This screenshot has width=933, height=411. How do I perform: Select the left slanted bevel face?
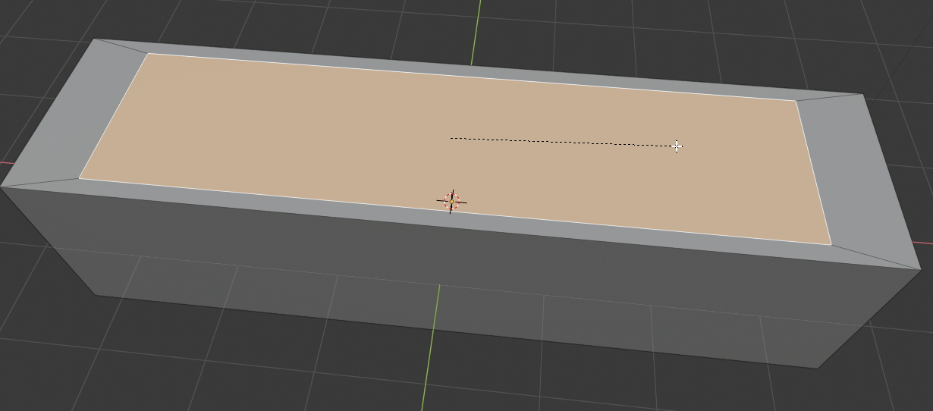point(74,114)
